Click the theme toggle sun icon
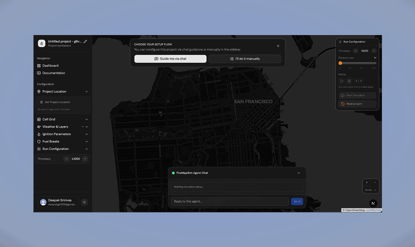Viewport: 415px width, 247px height. (84, 202)
